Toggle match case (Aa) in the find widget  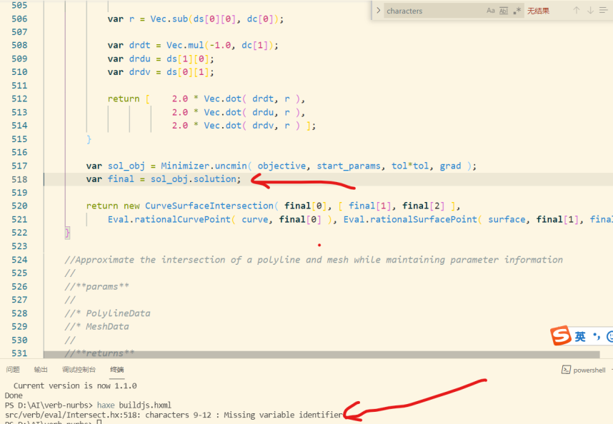pyautogui.click(x=489, y=10)
